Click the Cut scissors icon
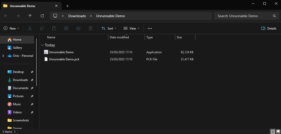Screen dimensions: 281x134 (x=30, y=29)
